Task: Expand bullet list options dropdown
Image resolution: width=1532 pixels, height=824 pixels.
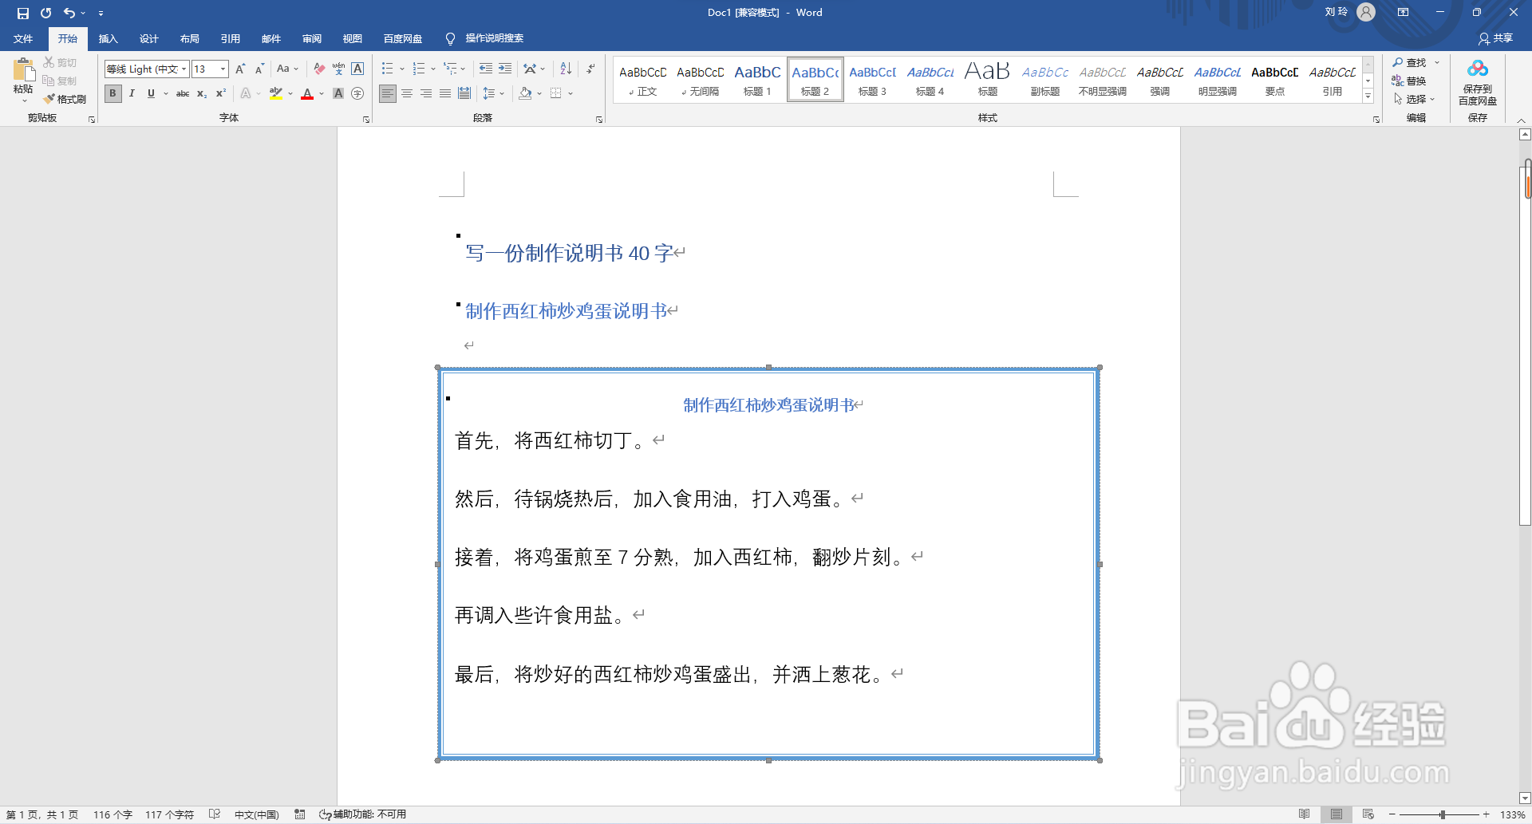Action: [401, 69]
